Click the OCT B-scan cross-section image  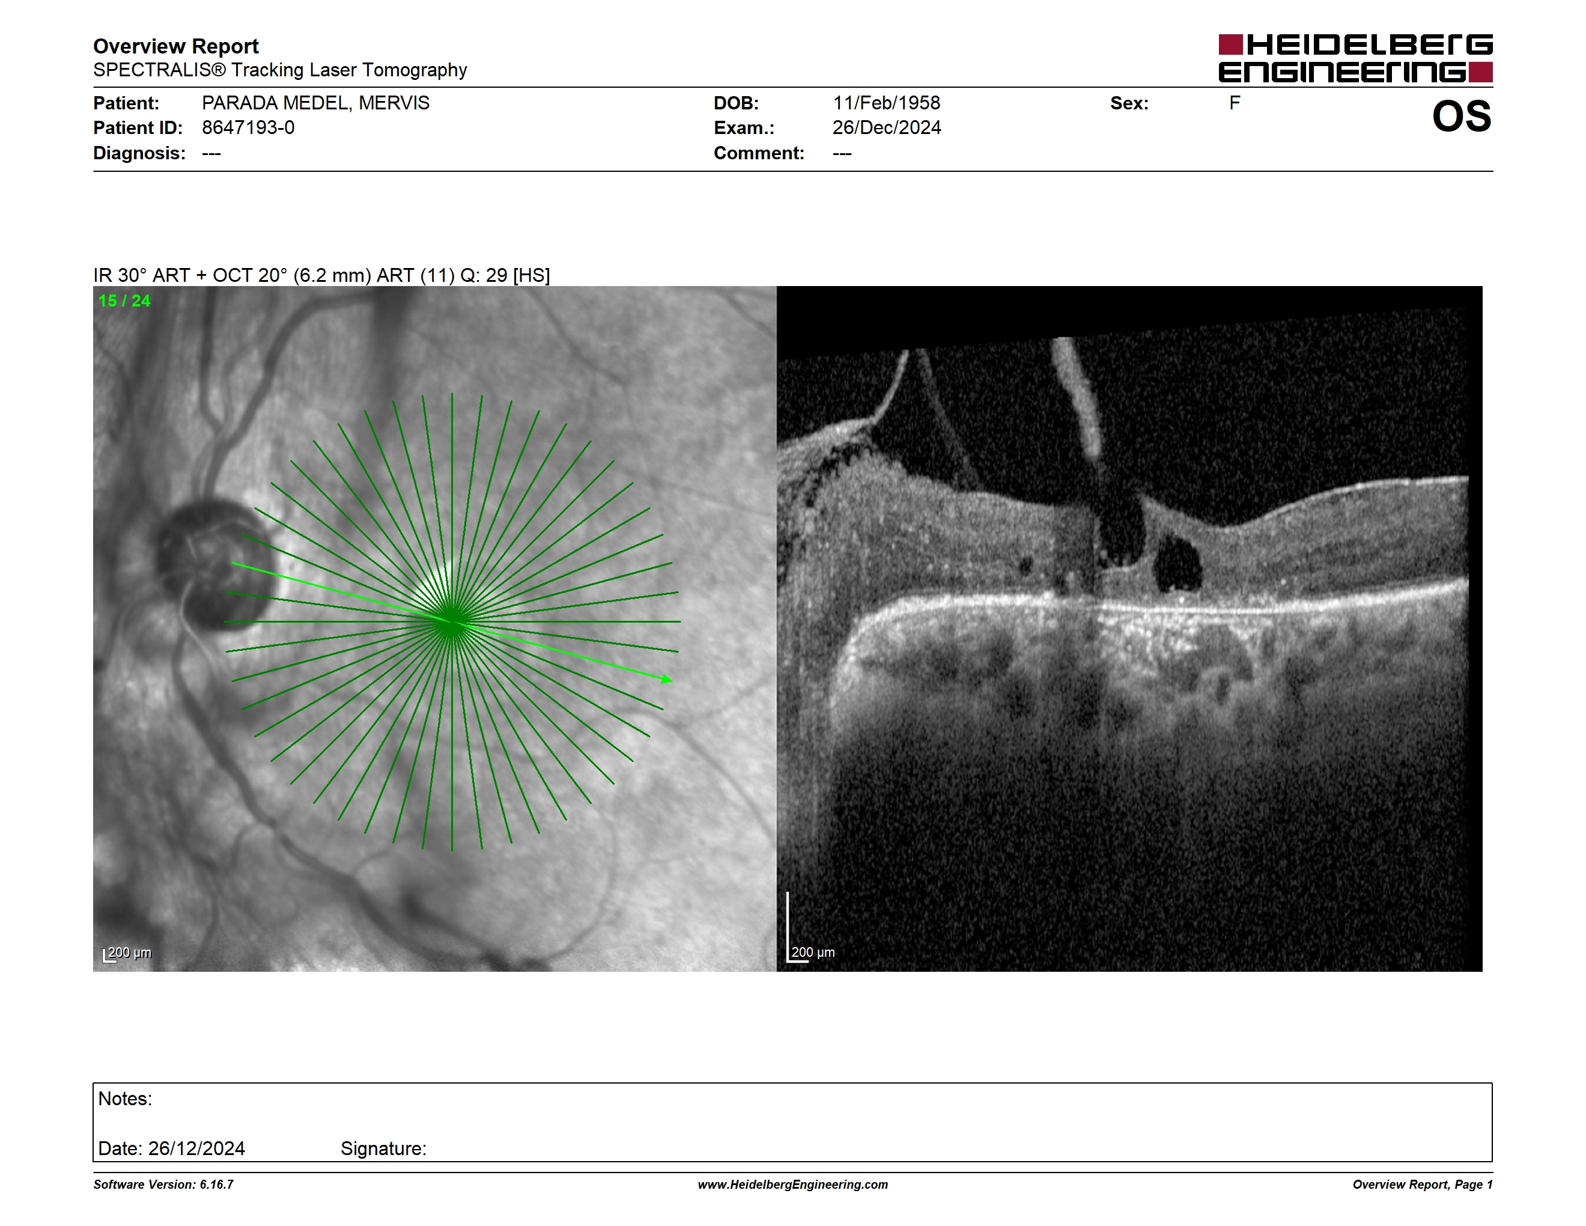pyautogui.click(x=1129, y=628)
